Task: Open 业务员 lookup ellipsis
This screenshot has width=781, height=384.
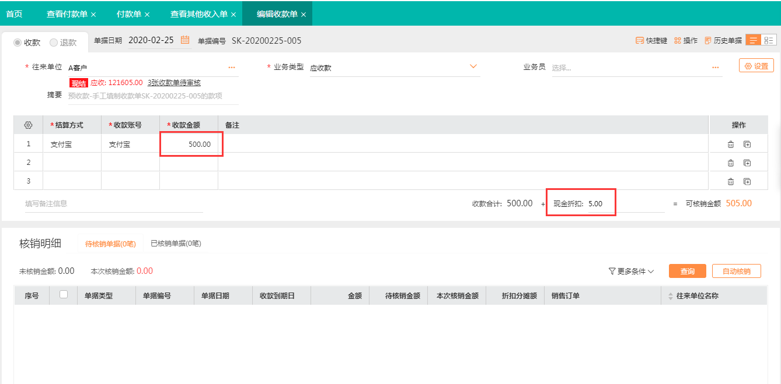Action: (716, 68)
